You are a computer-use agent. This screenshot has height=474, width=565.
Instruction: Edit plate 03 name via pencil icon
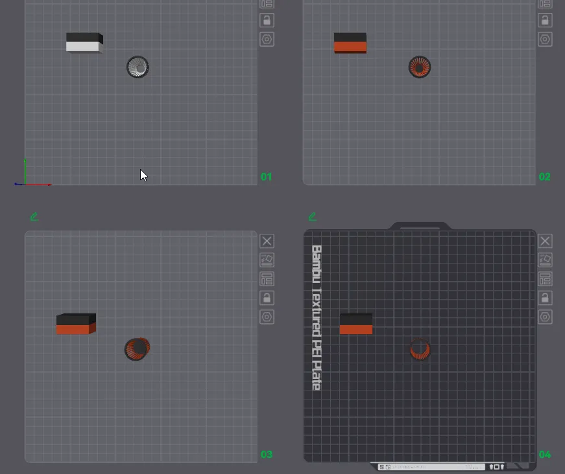(x=34, y=216)
